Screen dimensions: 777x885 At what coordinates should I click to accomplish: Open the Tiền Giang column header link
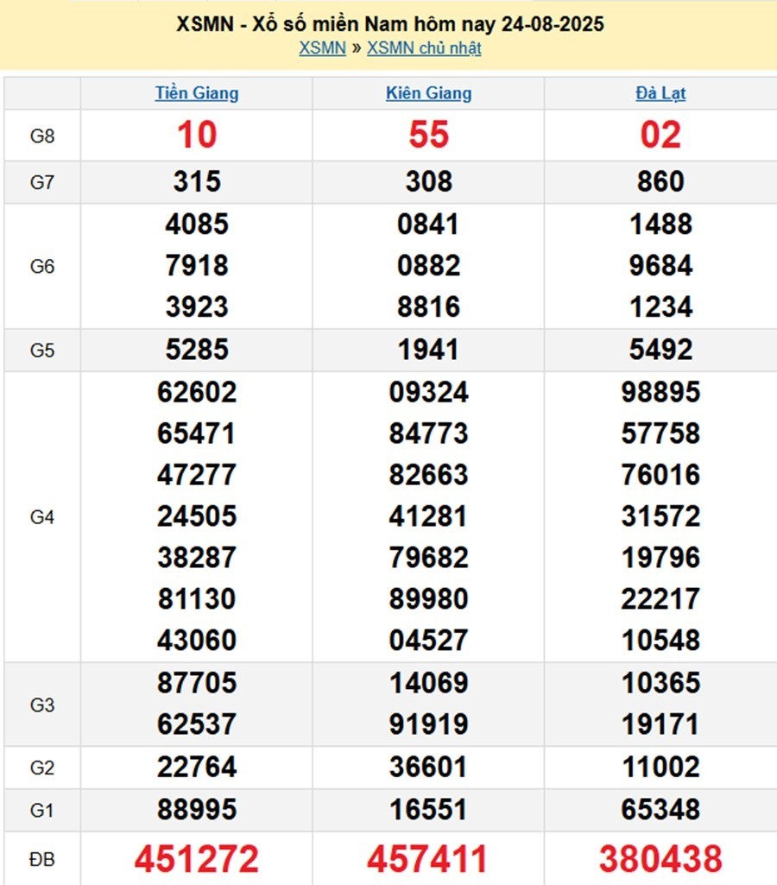pos(197,93)
